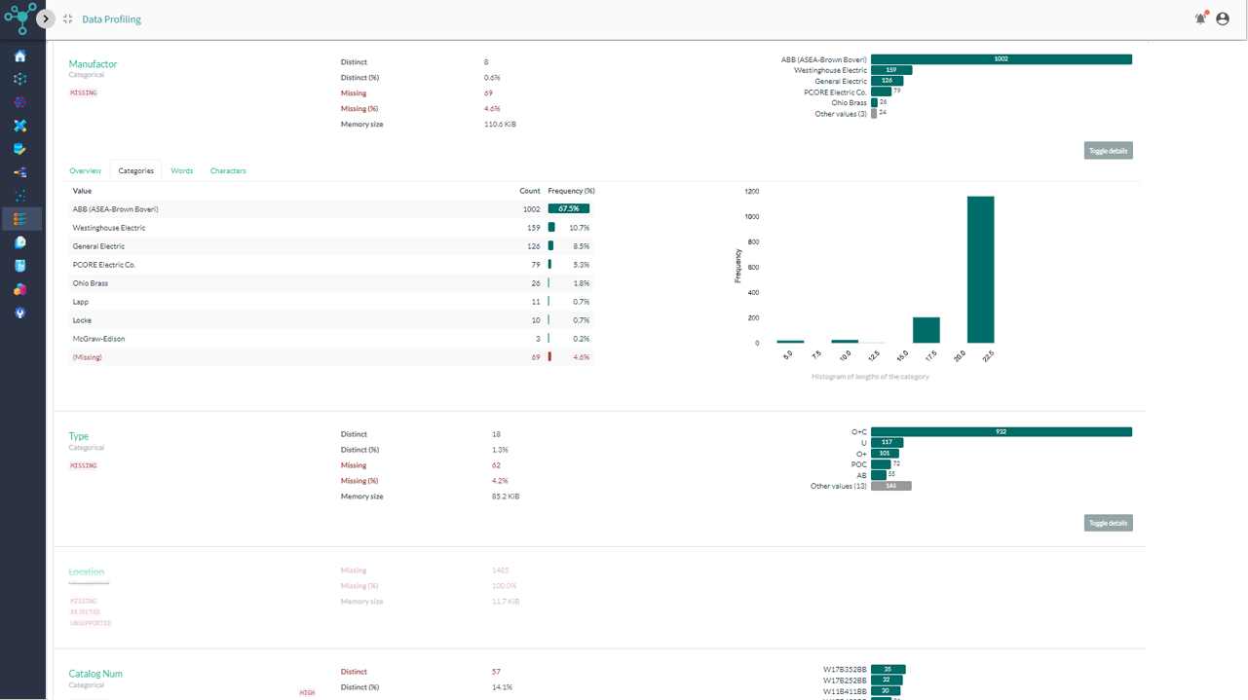The image size is (1248, 700).
Task: Click the network logo at top left
Action: click(19, 18)
